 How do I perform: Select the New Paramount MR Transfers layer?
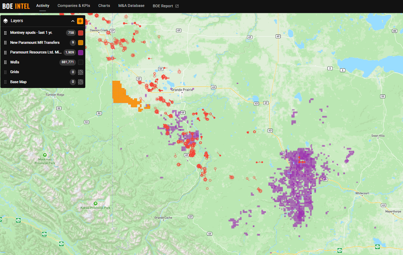[x=35, y=42]
